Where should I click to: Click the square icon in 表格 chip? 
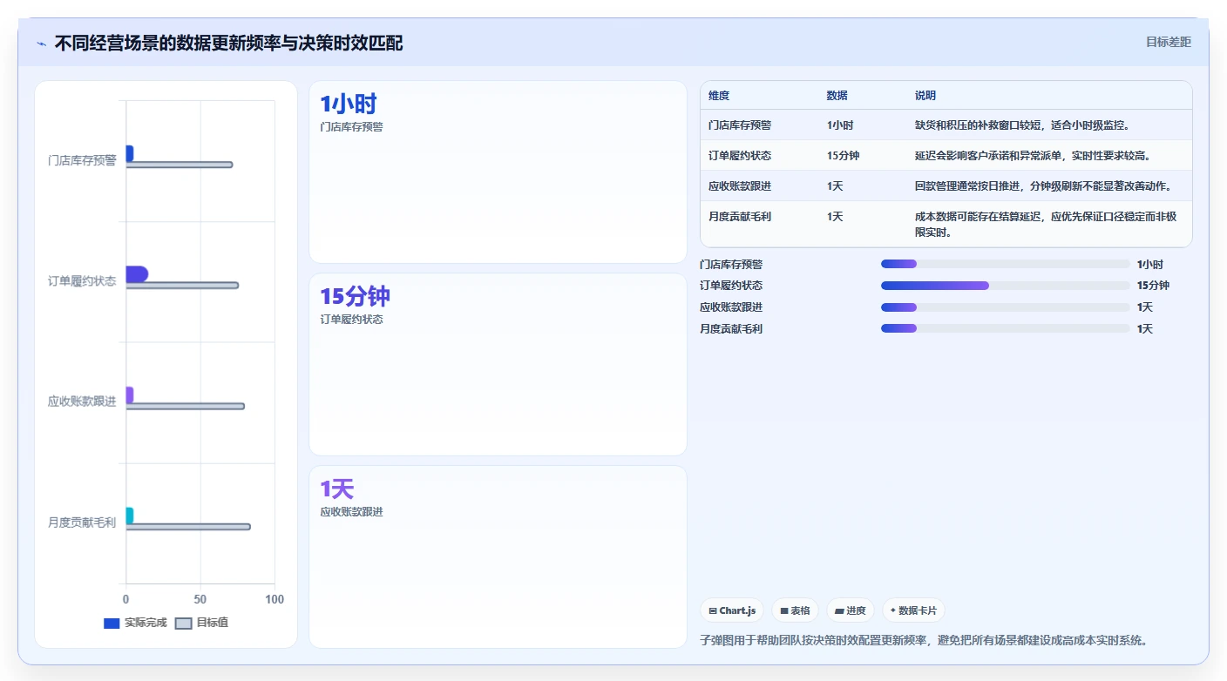click(784, 611)
